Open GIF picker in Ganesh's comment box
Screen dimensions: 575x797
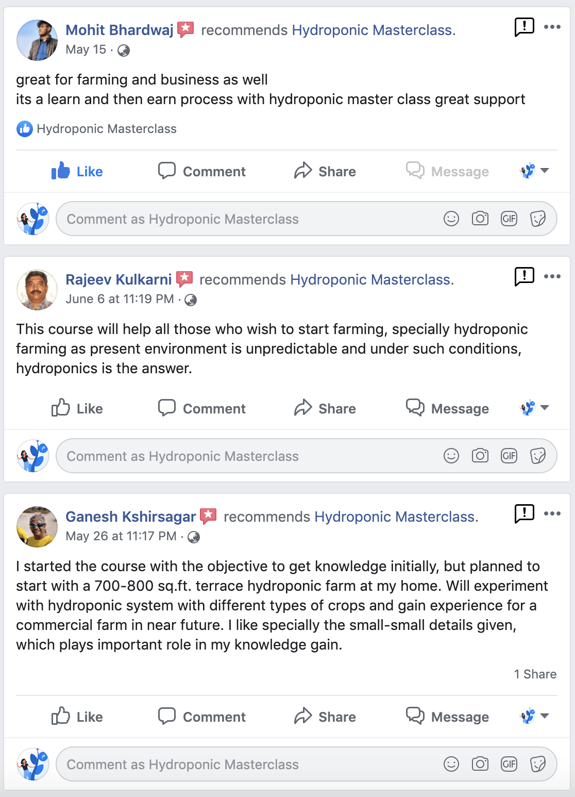click(x=509, y=764)
